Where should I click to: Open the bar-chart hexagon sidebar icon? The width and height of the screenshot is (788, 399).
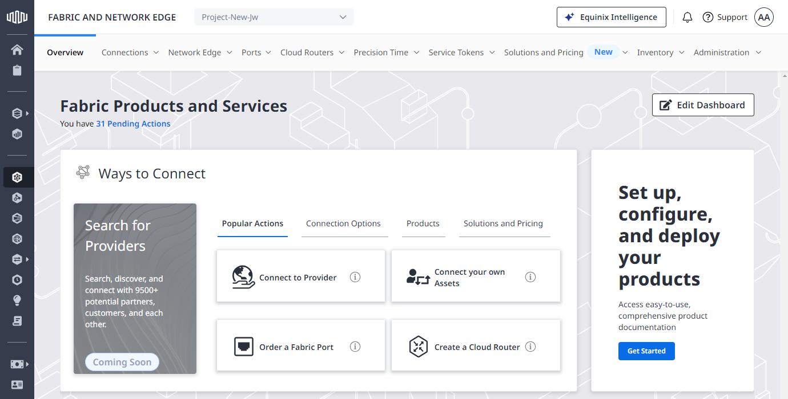tap(17, 135)
